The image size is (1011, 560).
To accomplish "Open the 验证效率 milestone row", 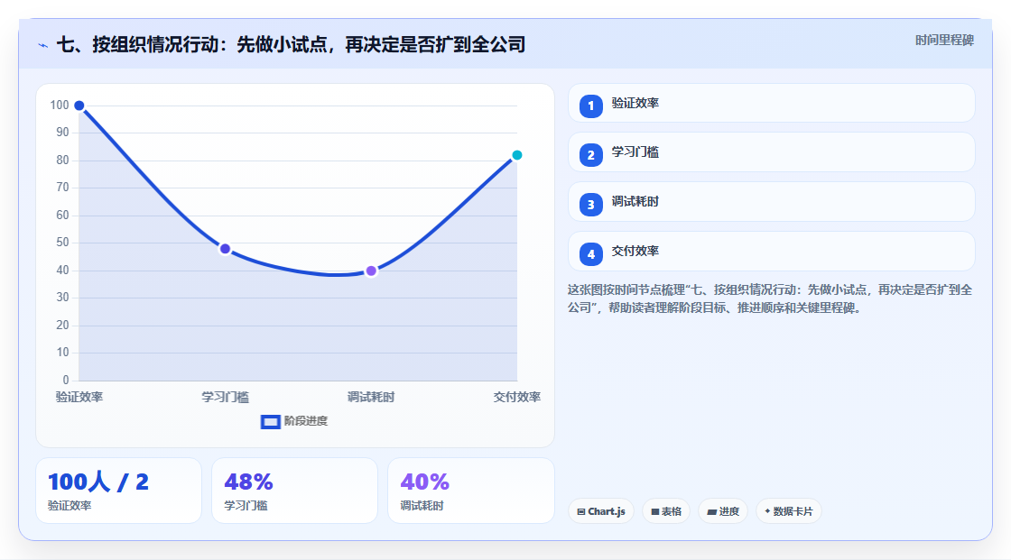I will (x=771, y=103).
